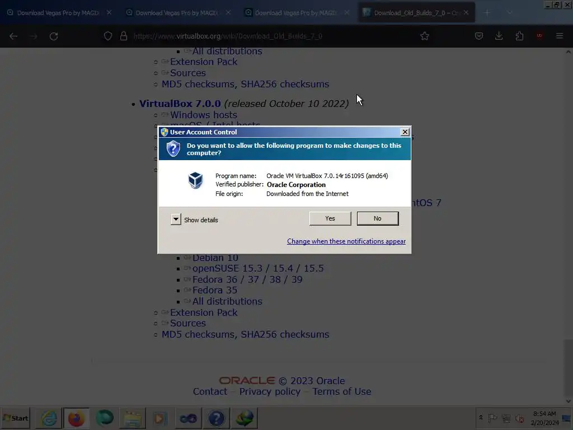The height and width of the screenshot is (430, 573).
Task: Click the Oracle logo in footer
Action: [247, 381]
